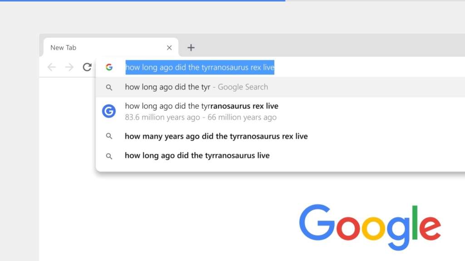The image size is (465, 261).
Task: Click the blue Google G suggestion icon
Action: (x=109, y=111)
